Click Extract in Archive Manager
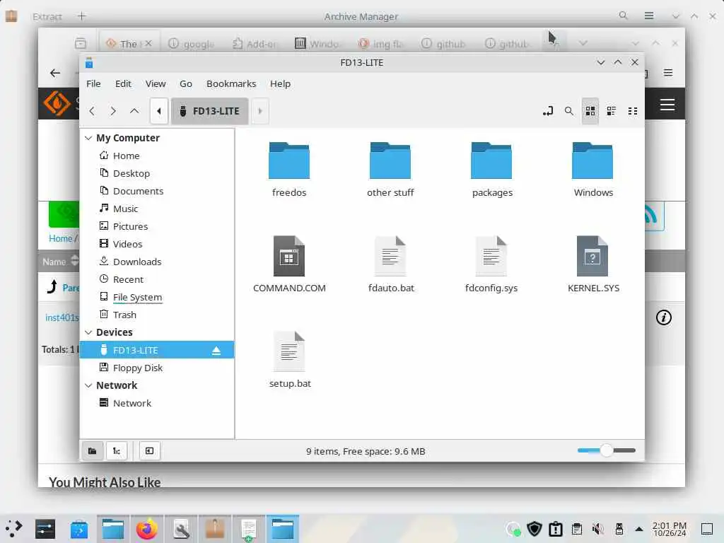The height and width of the screenshot is (543, 724). click(47, 17)
